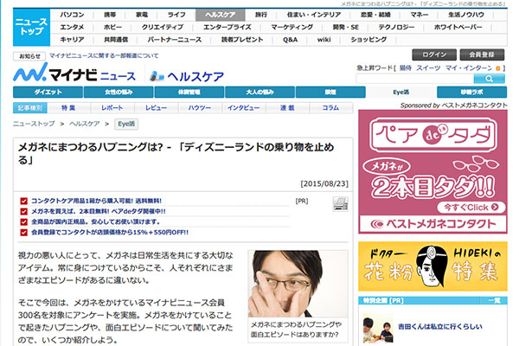Select ライフ in top navigation
This screenshot has height=346, width=519.
[x=176, y=15]
